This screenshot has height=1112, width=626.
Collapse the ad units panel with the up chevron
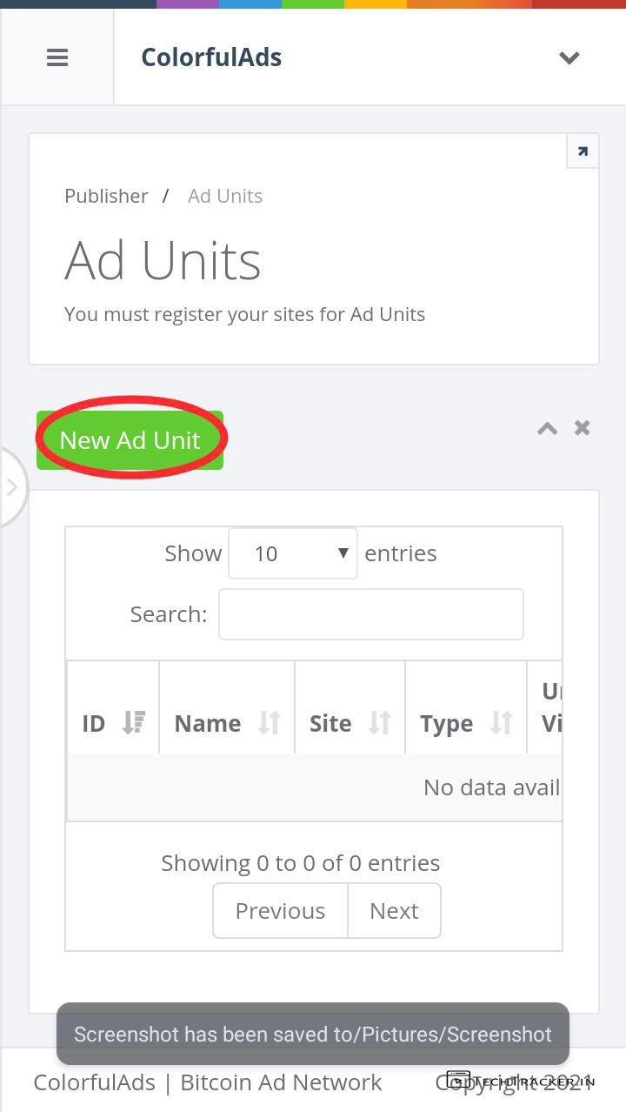(547, 428)
